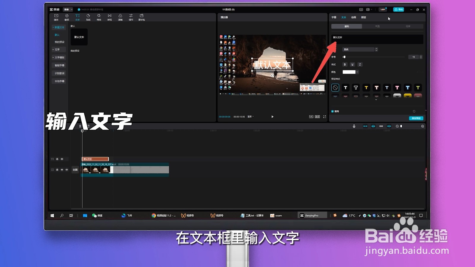Open the text color dropdown
The height and width of the screenshot is (267, 475).
[x=357, y=72]
